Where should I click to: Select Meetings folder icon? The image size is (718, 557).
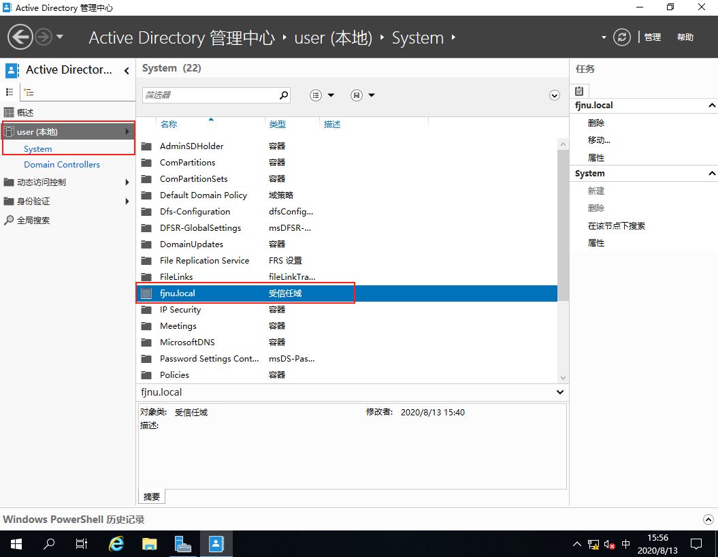coord(146,325)
